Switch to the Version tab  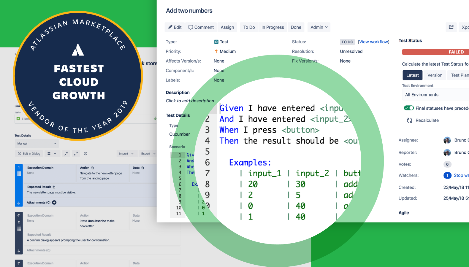pos(435,75)
